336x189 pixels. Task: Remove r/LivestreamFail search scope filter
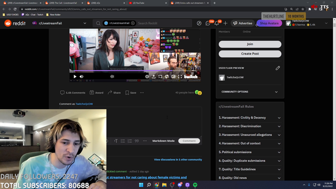[x=133, y=23]
